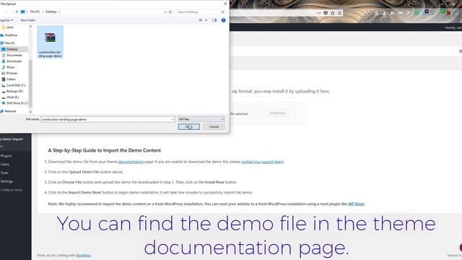Toggle the preview pane

tap(214, 20)
